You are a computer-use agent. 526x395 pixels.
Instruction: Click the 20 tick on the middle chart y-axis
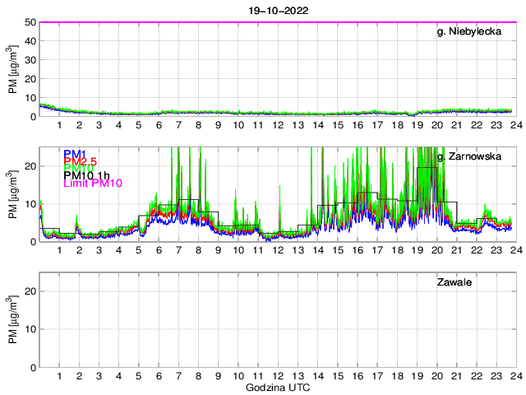[x=30, y=166]
